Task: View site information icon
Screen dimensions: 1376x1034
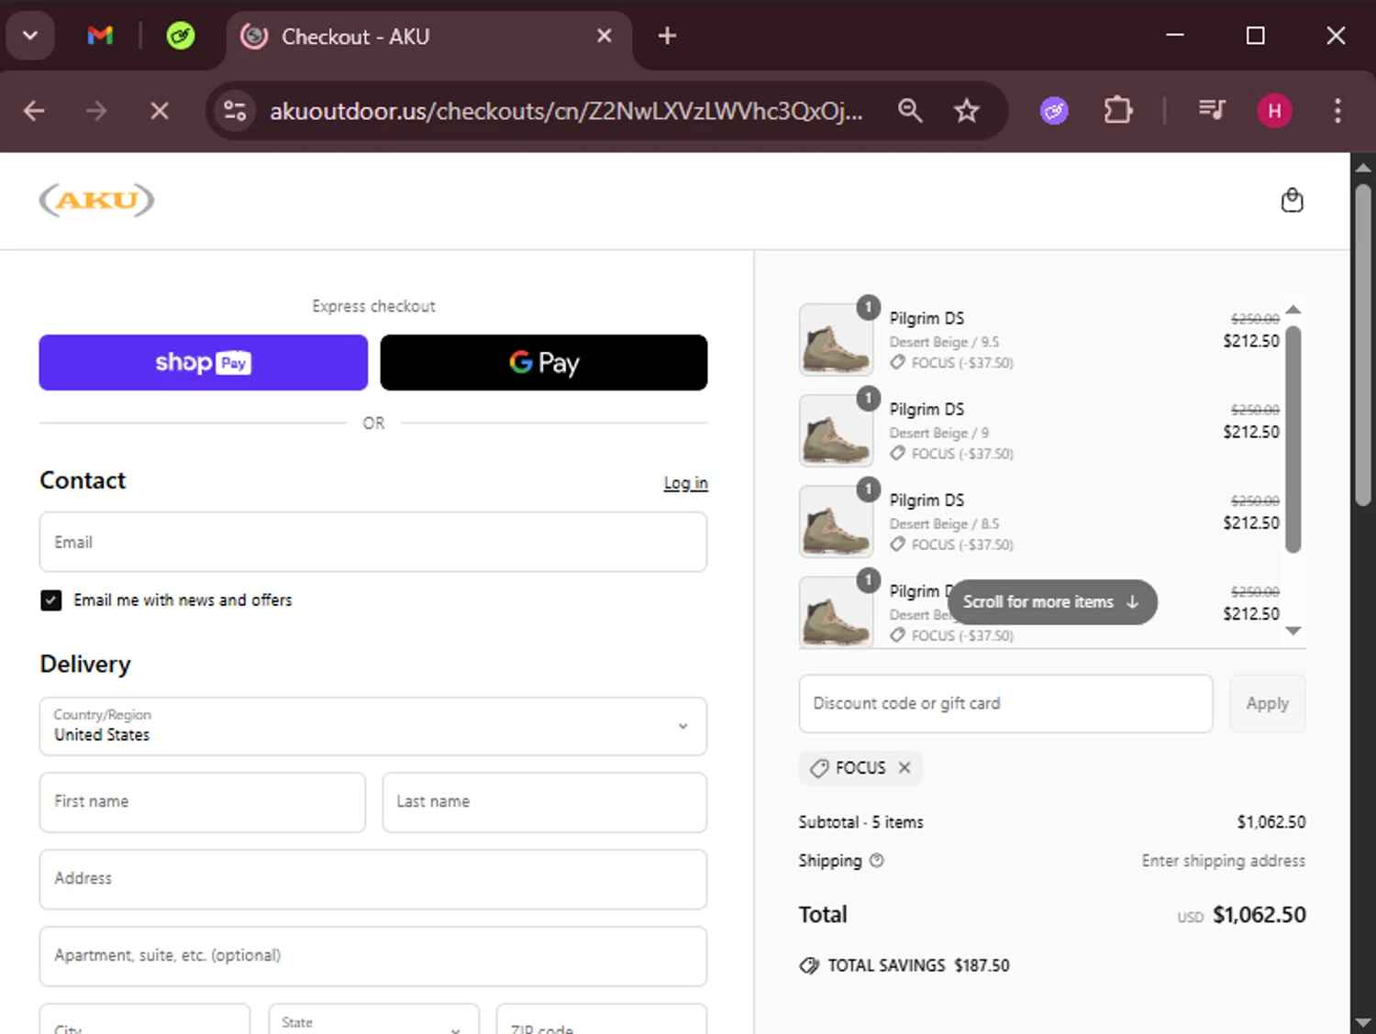Action: pos(235,111)
